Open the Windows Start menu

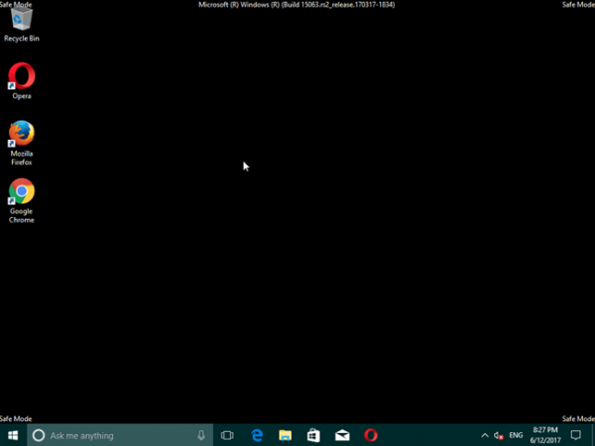coord(13,435)
